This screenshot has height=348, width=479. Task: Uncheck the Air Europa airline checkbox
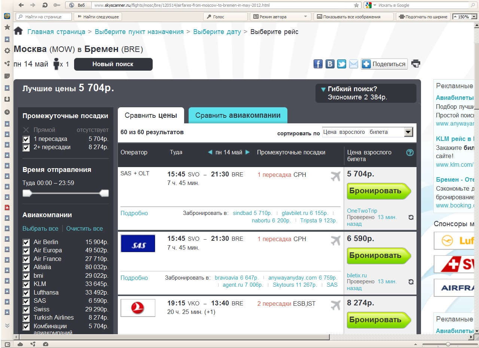pos(26,250)
